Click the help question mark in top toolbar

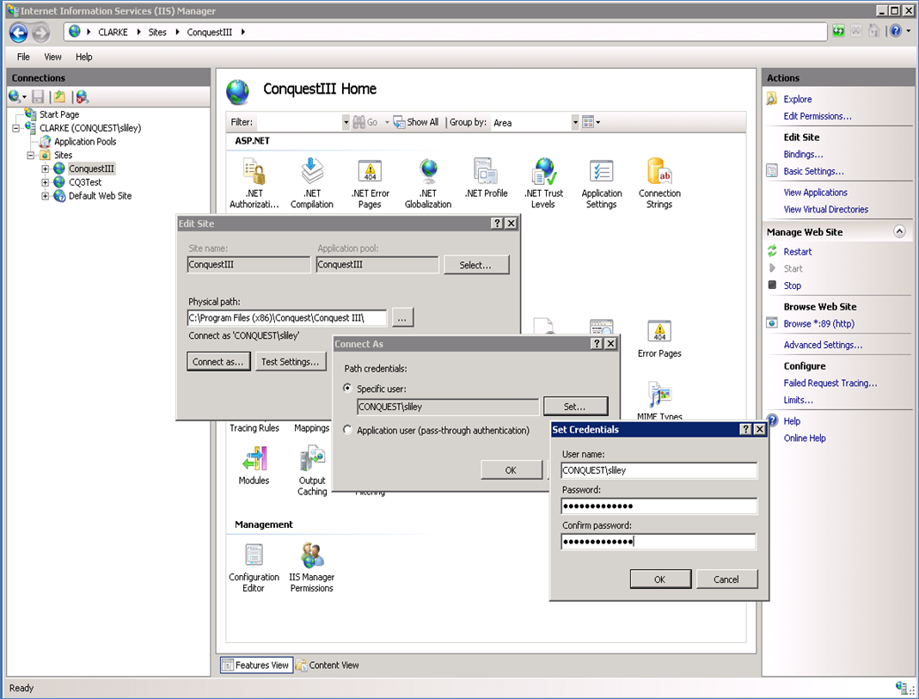896,31
